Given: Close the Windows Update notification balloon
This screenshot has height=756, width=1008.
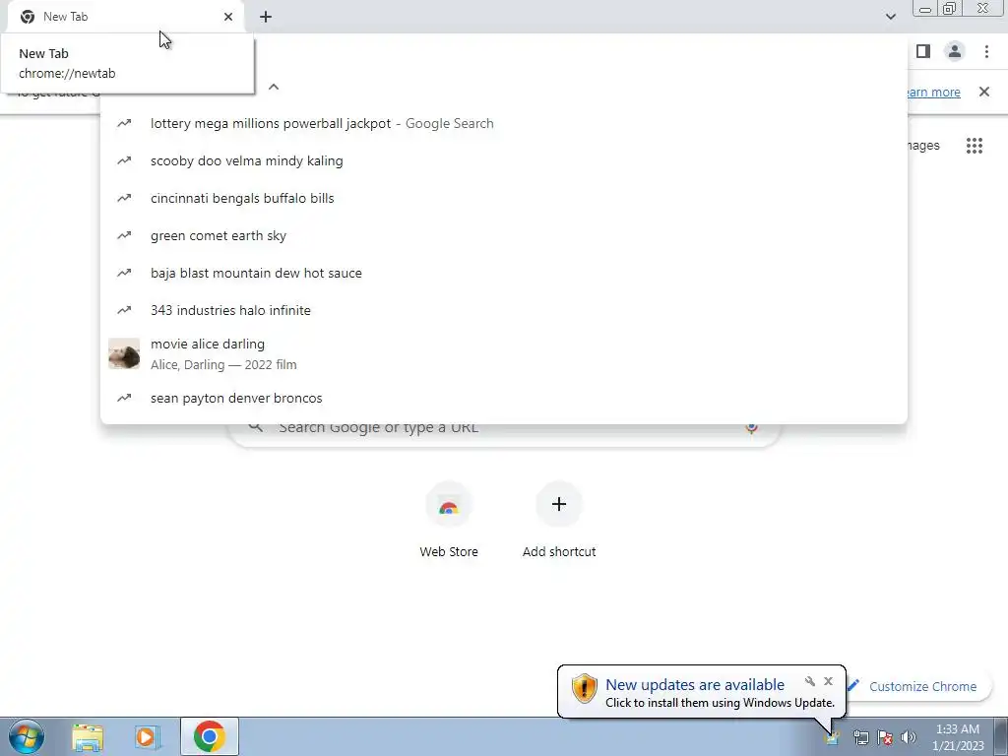Looking at the screenshot, I should click(x=828, y=681).
